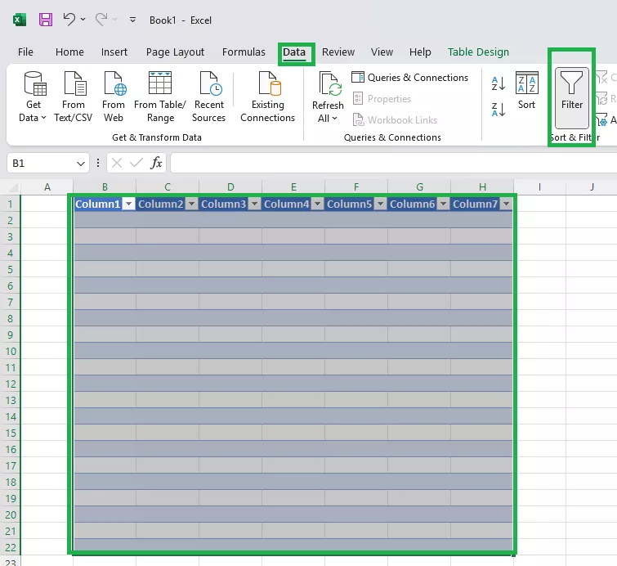Open the Help tab
The height and width of the screenshot is (566, 617).
(x=420, y=52)
